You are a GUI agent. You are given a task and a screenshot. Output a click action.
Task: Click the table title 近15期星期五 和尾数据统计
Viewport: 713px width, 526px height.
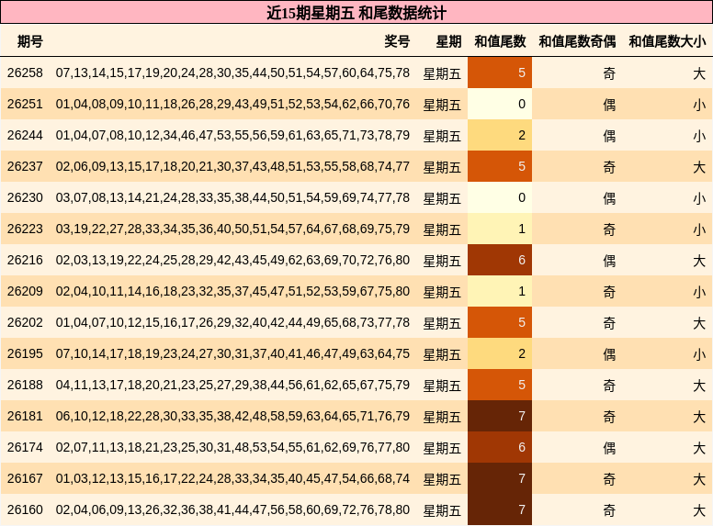pyautogui.click(x=356, y=13)
